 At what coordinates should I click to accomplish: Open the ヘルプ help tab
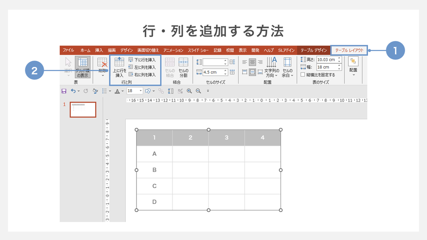[x=268, y=50]
